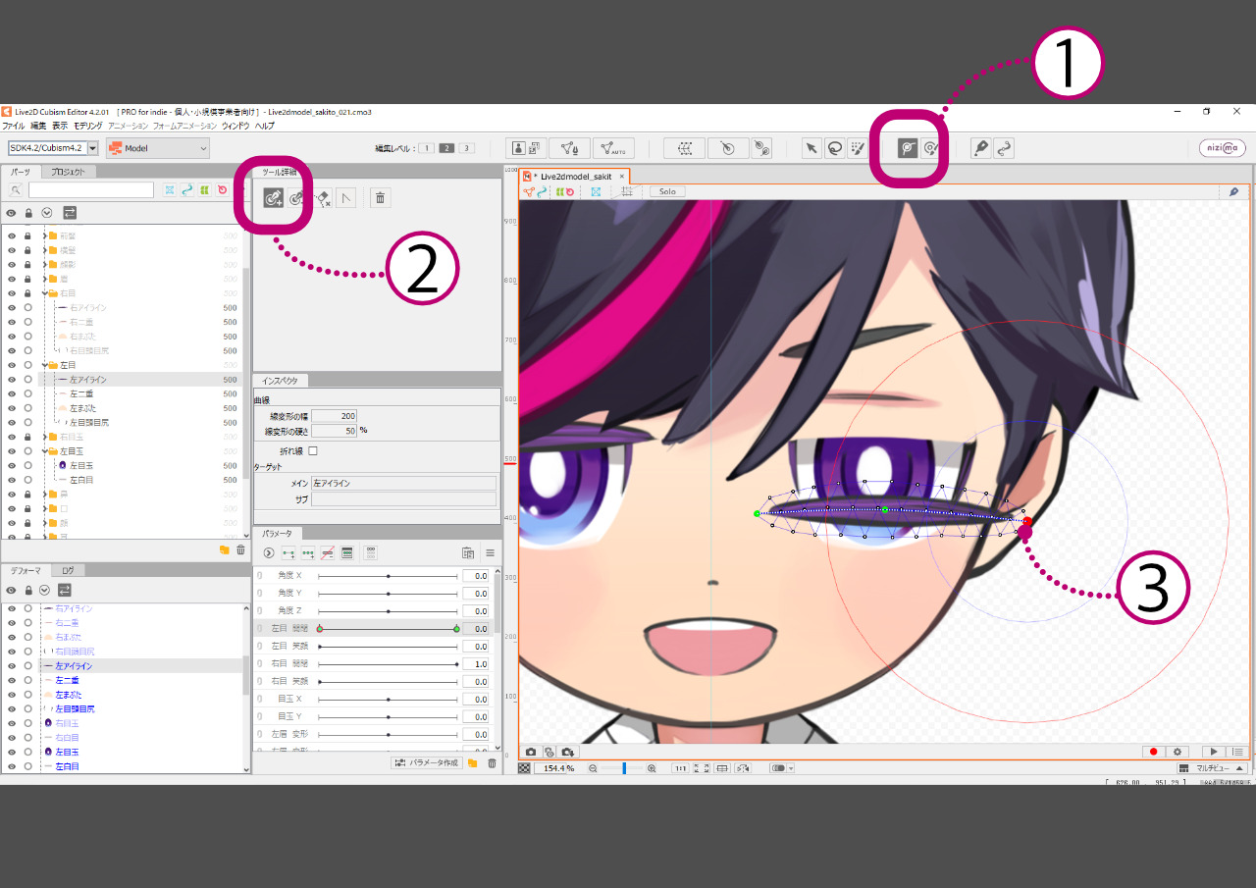
Task: Collapse the 左目玉 folder in parts tree
Action: [45, 451]
